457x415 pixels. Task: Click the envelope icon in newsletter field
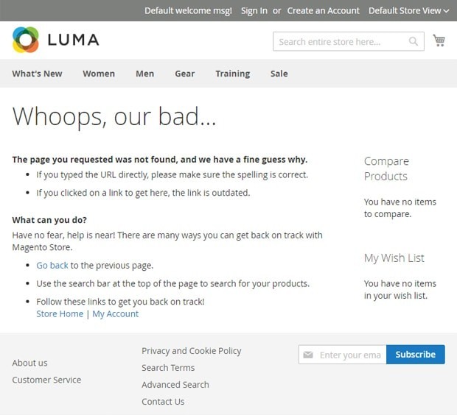point(308,355)
